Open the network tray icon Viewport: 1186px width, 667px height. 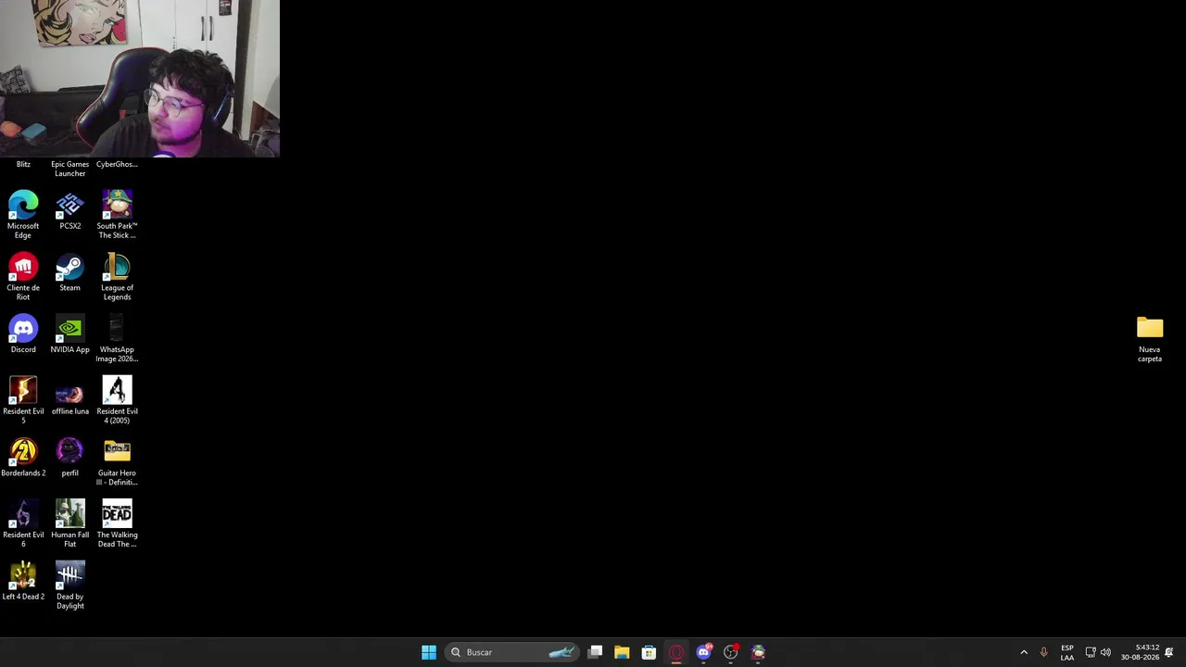[x=1091, y=652]
